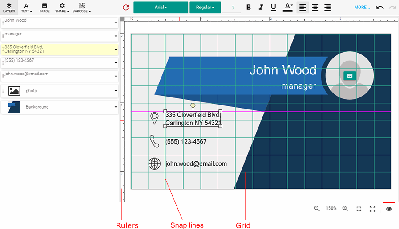Select the phone number text on canvas

[x=186, y=142]
